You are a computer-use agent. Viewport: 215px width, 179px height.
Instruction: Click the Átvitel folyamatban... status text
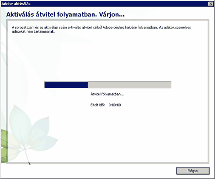pos(107,94)
